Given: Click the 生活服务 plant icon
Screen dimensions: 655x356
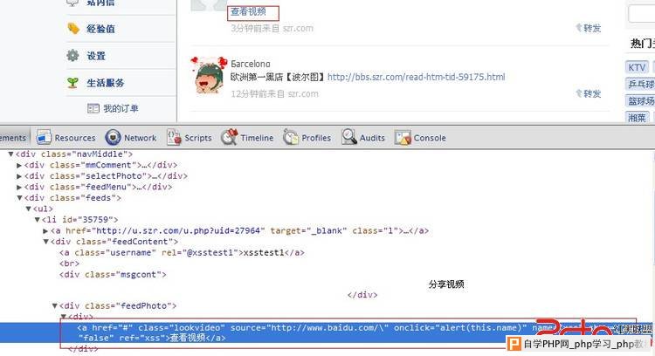Looking at the screenshot, I should point(72,83).
